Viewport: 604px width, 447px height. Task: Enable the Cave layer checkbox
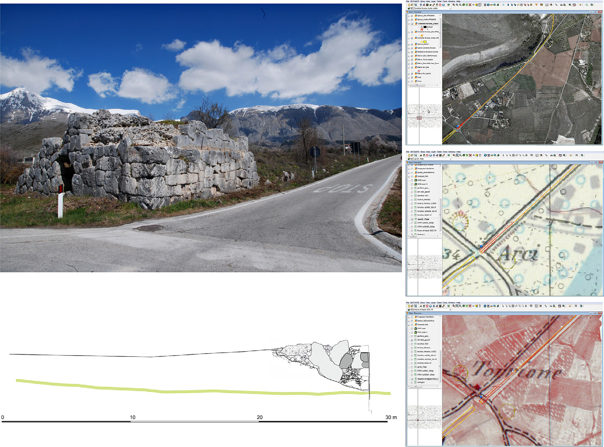pos(412,81)
